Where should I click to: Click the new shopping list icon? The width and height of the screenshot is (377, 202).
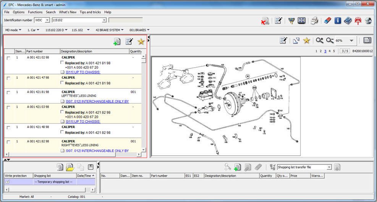[60, 166]
